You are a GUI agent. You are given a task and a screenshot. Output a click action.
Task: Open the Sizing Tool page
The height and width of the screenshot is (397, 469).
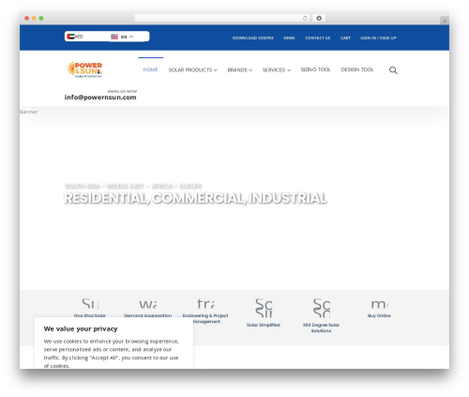(315, 69)
